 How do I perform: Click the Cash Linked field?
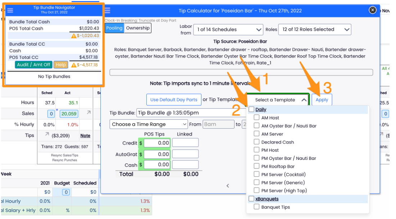pyautogui.click(x=185, y=165)
